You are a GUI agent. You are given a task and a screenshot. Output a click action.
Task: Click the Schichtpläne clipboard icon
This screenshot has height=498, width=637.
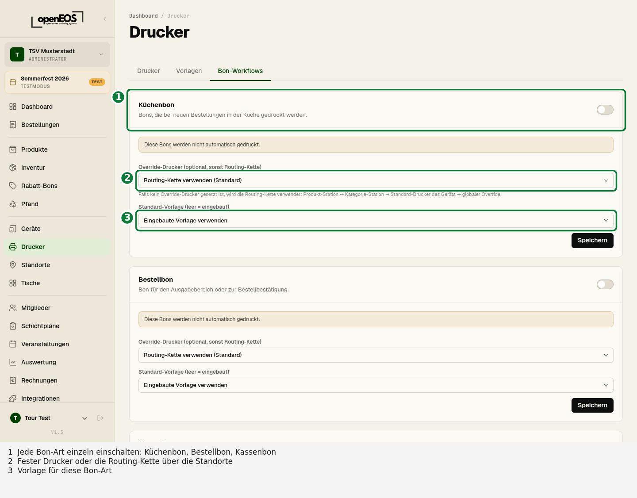pyautogui.click(x=13, y=326)
